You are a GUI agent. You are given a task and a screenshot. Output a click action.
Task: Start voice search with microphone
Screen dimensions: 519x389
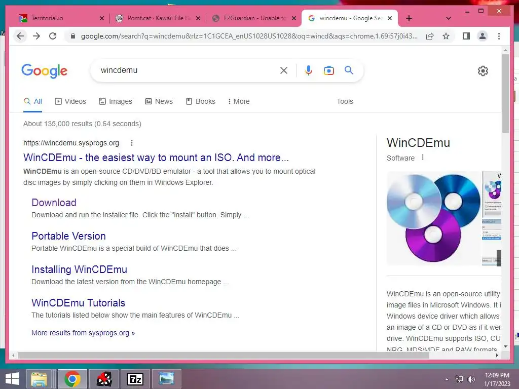[x=309, y=70]
